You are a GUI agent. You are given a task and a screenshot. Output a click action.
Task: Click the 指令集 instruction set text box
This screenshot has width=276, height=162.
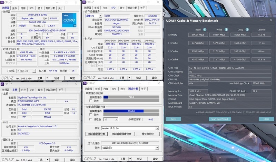47,43
